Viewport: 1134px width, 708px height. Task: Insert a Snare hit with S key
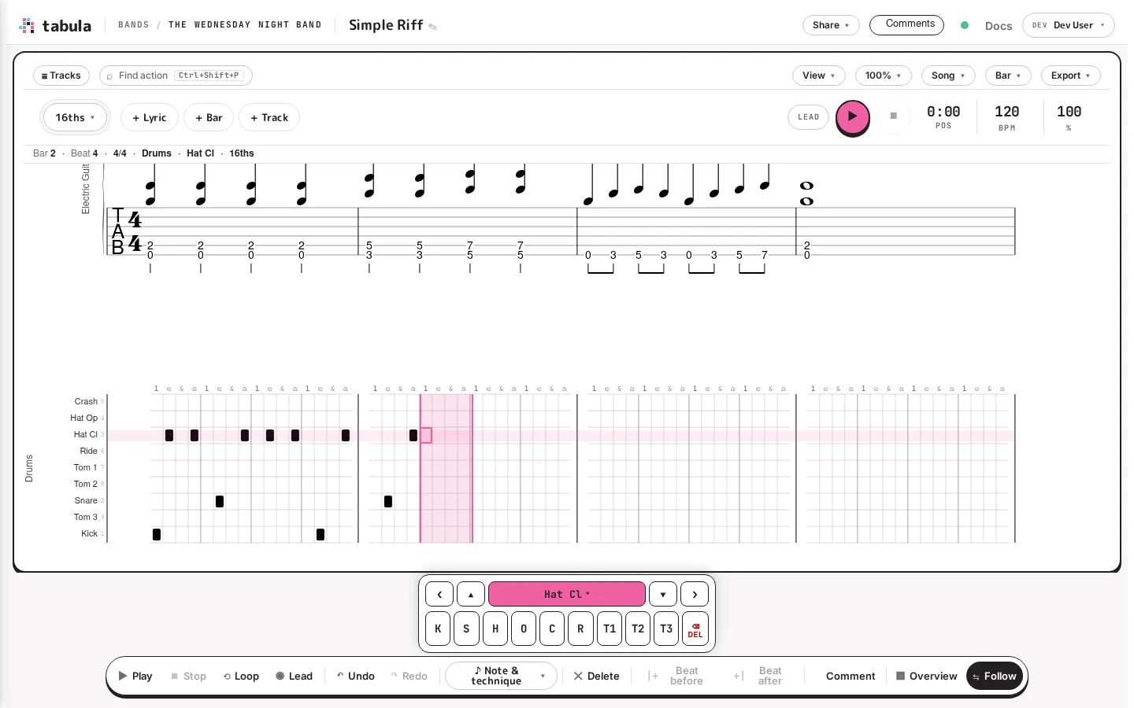(466, 629)
